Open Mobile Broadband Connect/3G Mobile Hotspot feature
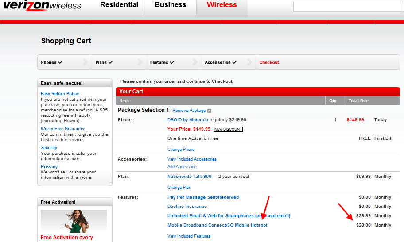404x242 pixels. [217, 225]
